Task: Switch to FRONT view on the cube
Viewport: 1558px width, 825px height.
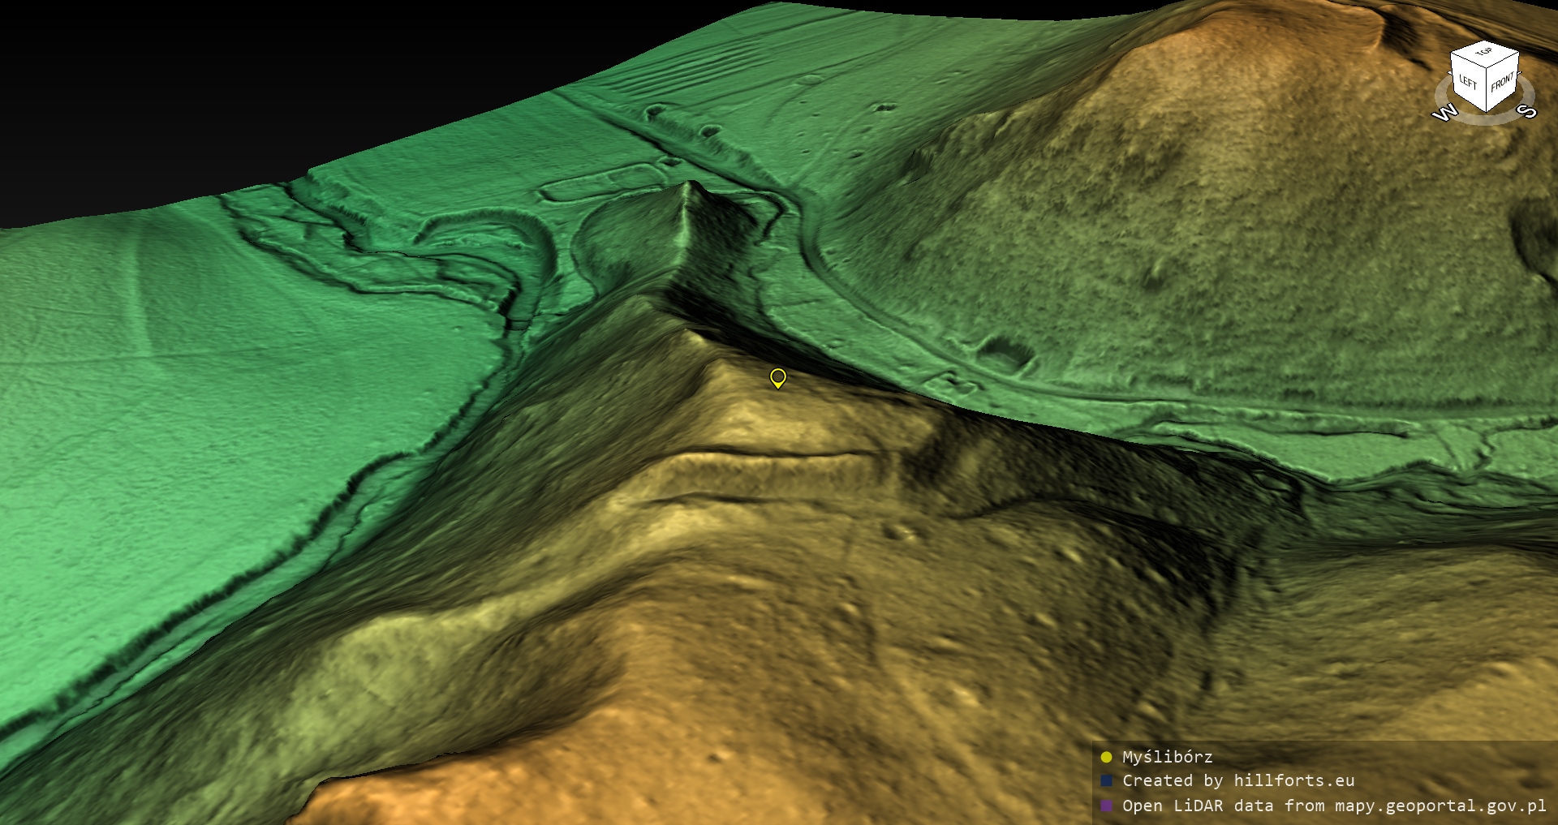Action: (x=1502, y=81)
